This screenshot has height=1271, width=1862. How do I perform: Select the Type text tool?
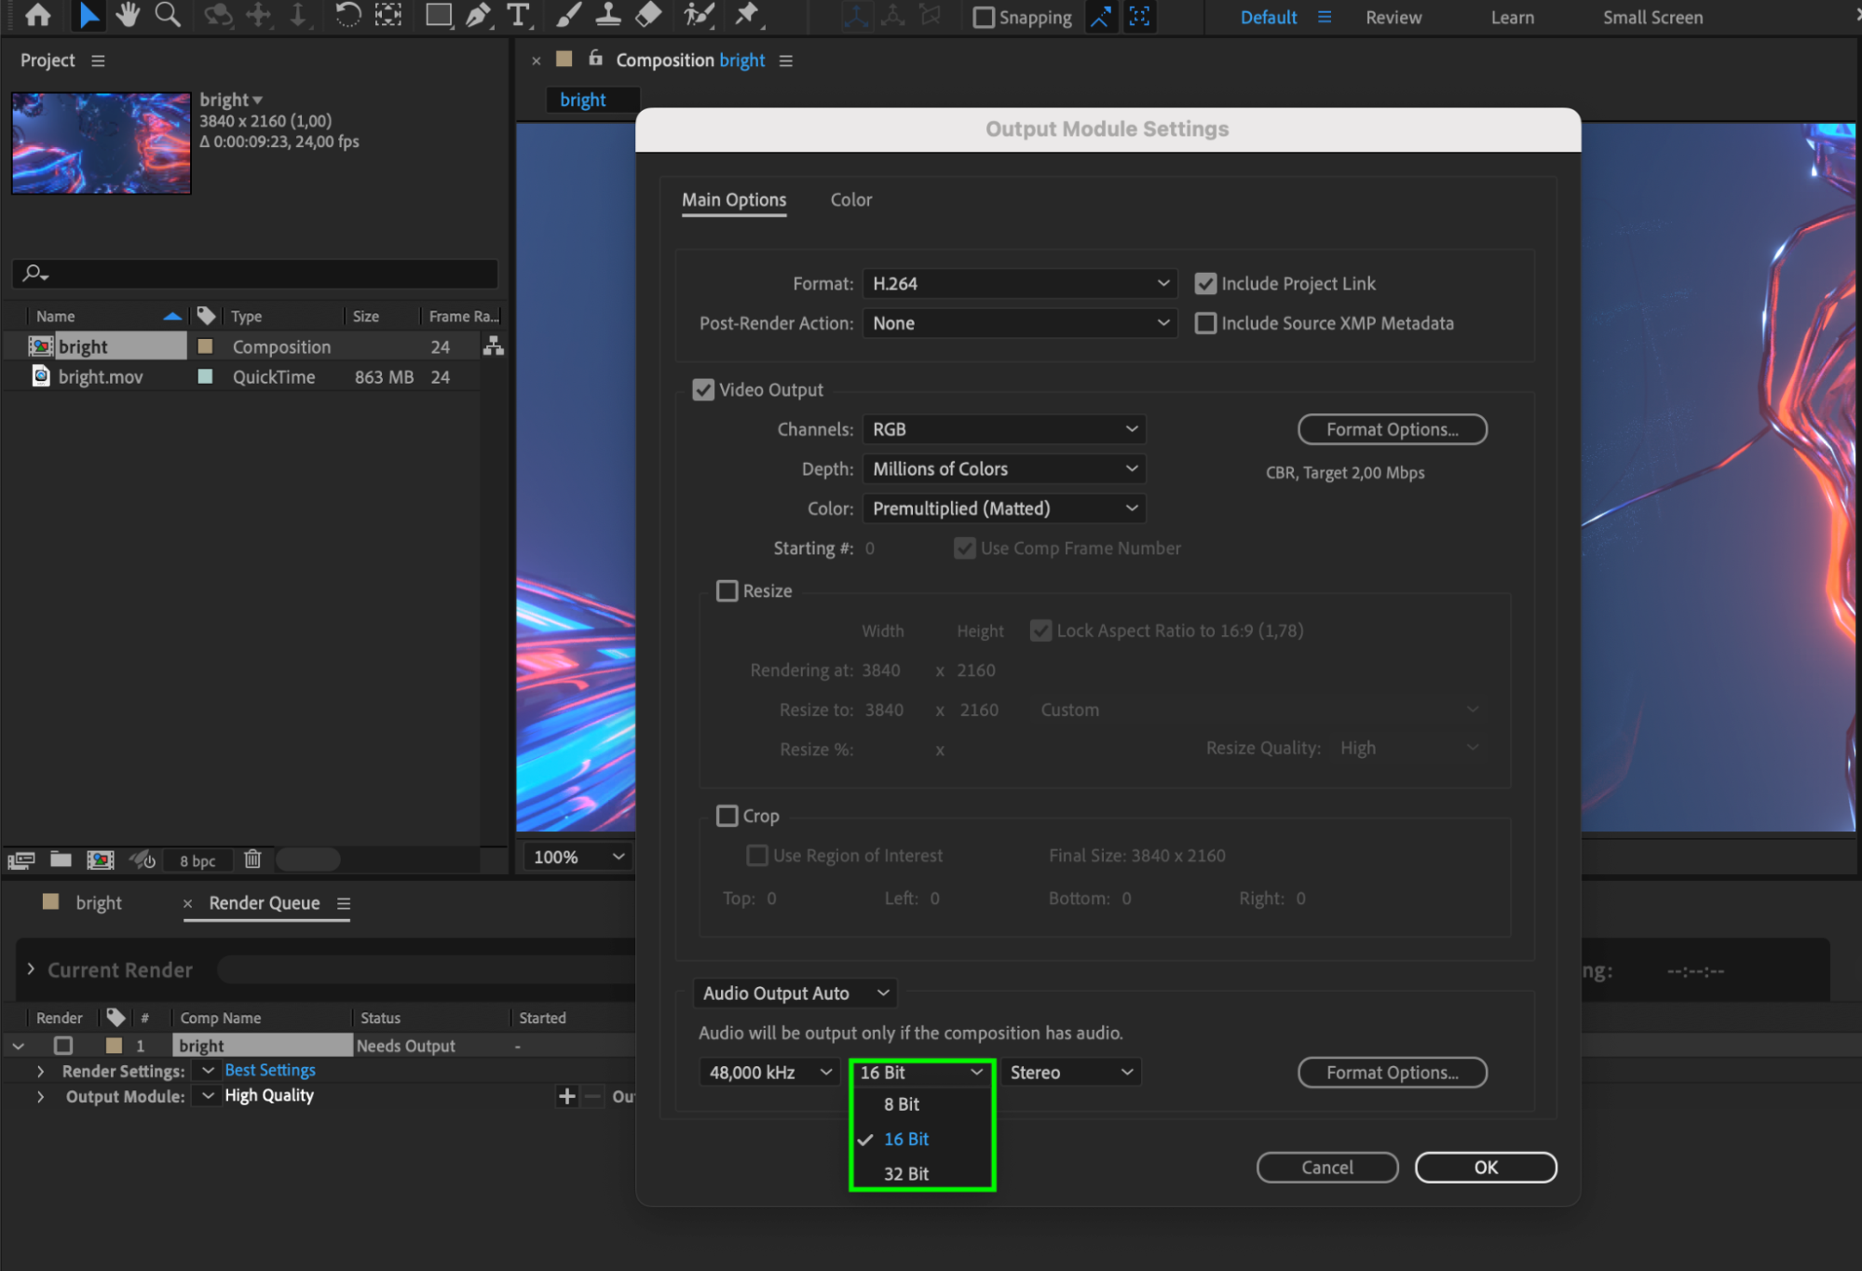tap(518, 15)
